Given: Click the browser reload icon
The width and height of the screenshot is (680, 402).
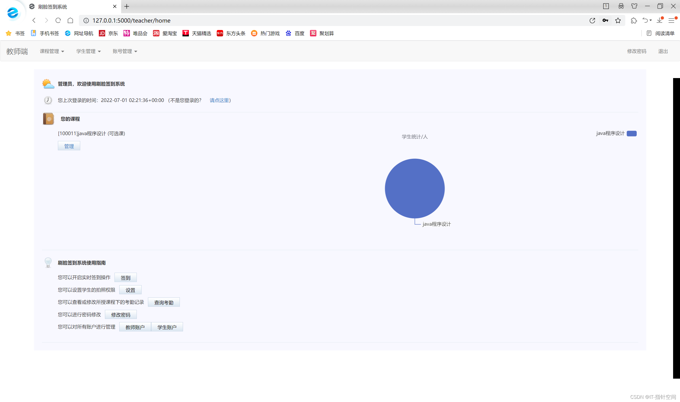Looking at the screenshot, I should click(x=58, y=20).
